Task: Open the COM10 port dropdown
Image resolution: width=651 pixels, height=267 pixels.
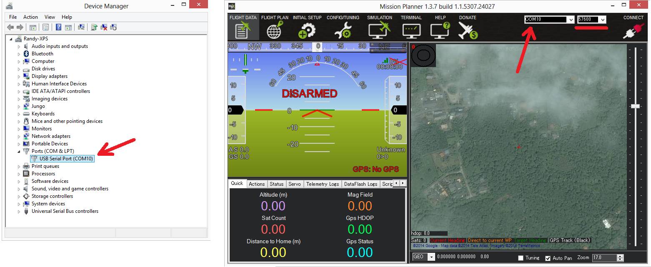Action: (x=571, y=20)
